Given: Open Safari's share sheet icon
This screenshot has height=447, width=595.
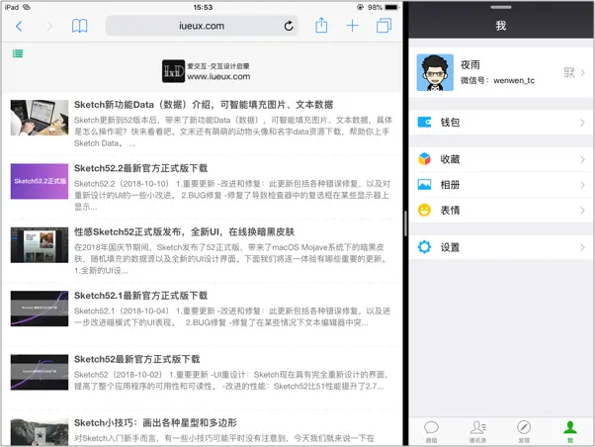Looking at the screenshot, I should pos(321,26).
